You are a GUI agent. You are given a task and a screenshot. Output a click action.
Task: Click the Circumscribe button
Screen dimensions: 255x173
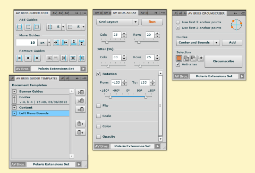pyautogui.click(x=223, y=61)
